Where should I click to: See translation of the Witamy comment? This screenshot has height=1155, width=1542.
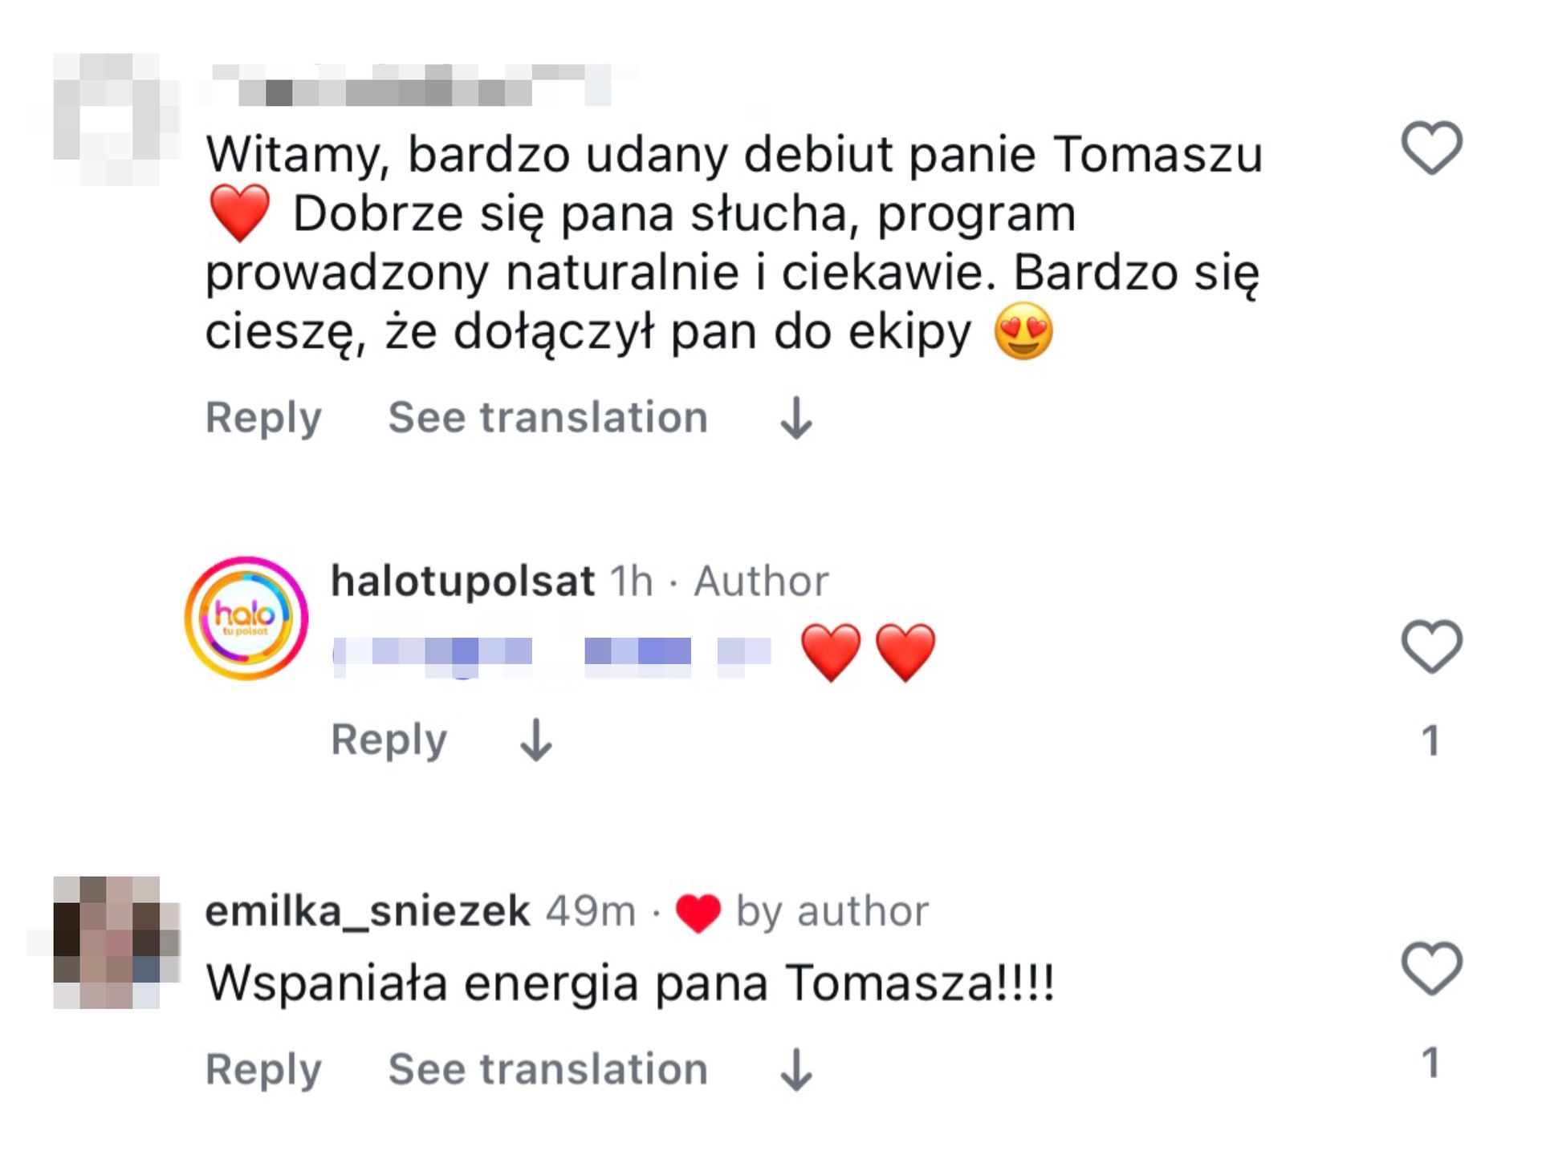[548, 417]
